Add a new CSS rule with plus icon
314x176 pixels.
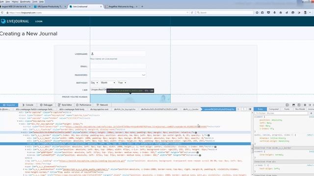(x=311, y=113)
